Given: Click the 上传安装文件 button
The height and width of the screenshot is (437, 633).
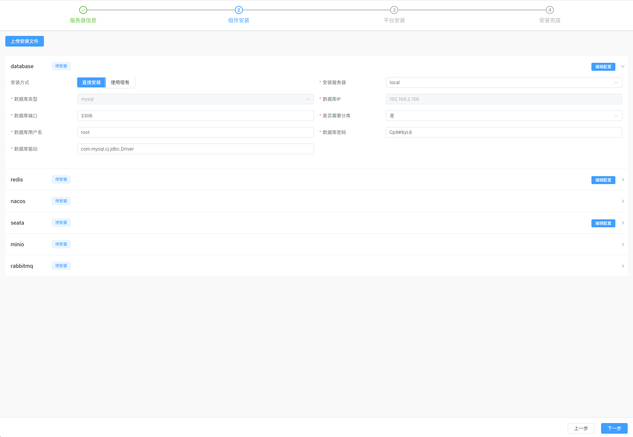Looking at the screenshot, I should point(25,41).
